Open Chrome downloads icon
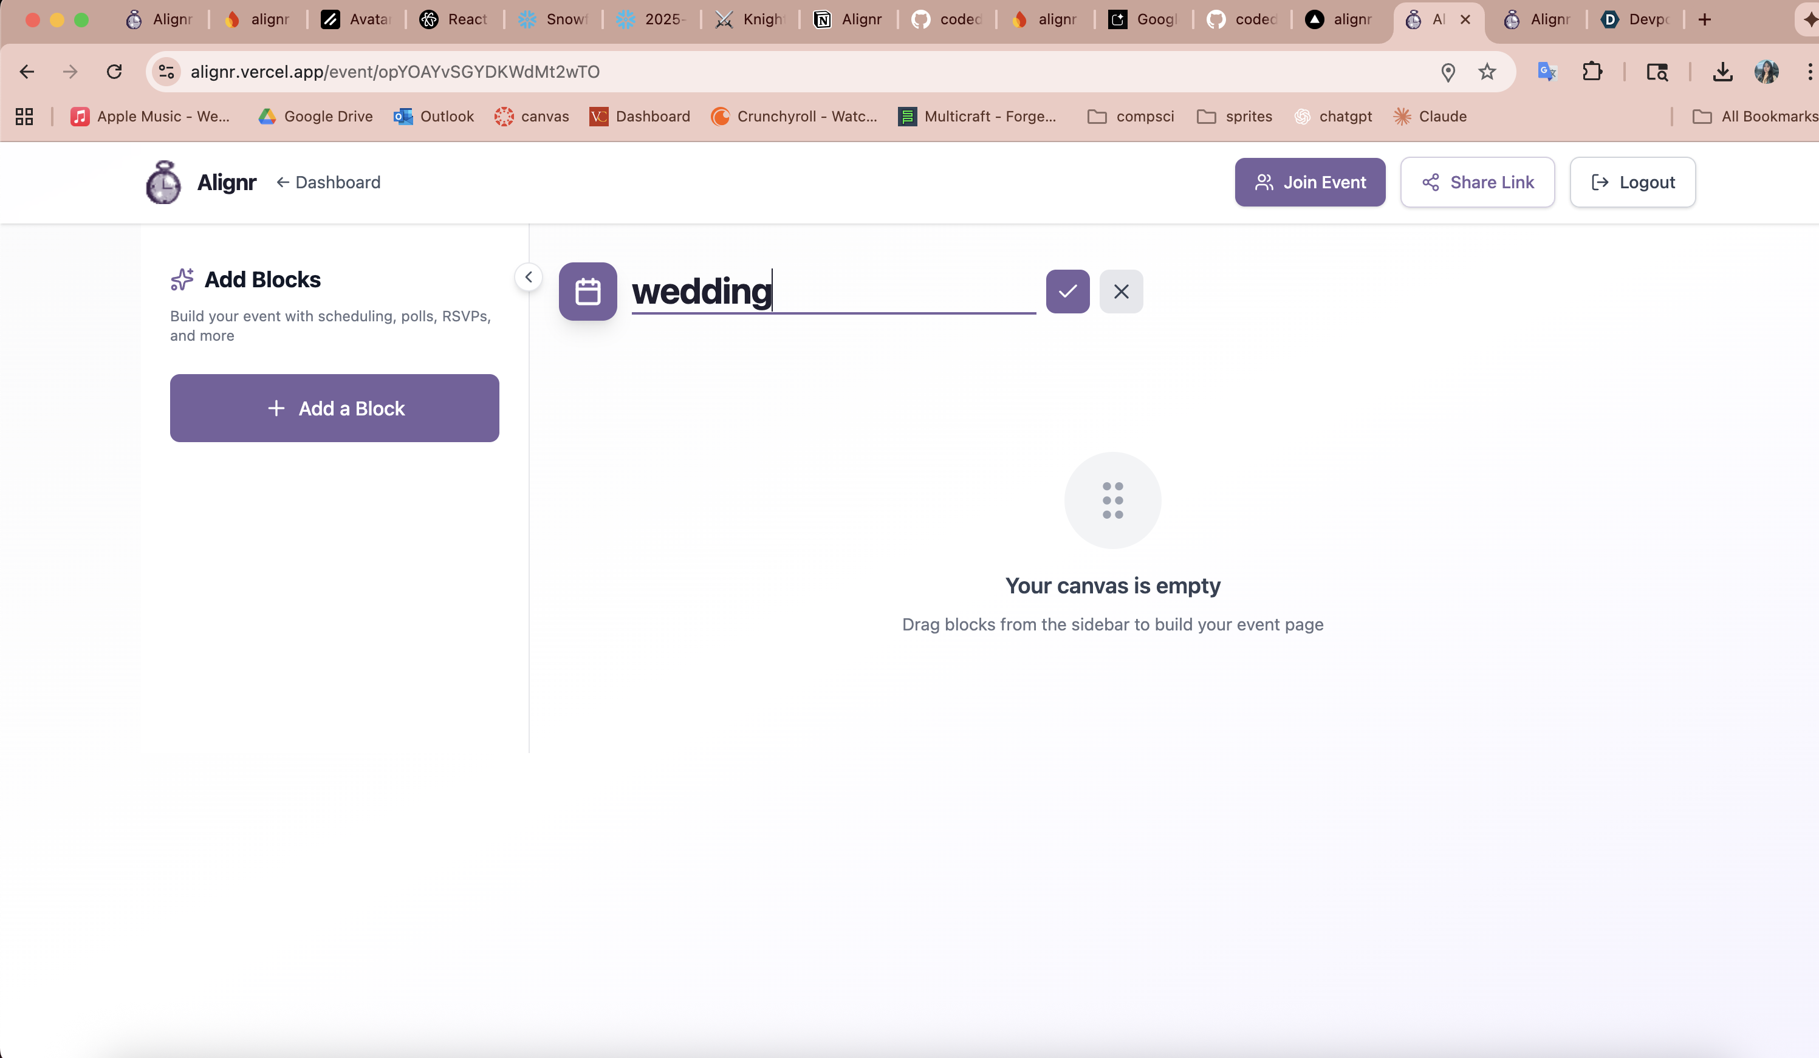This screenshot has width=1819, height=1058. point(1722,72)
